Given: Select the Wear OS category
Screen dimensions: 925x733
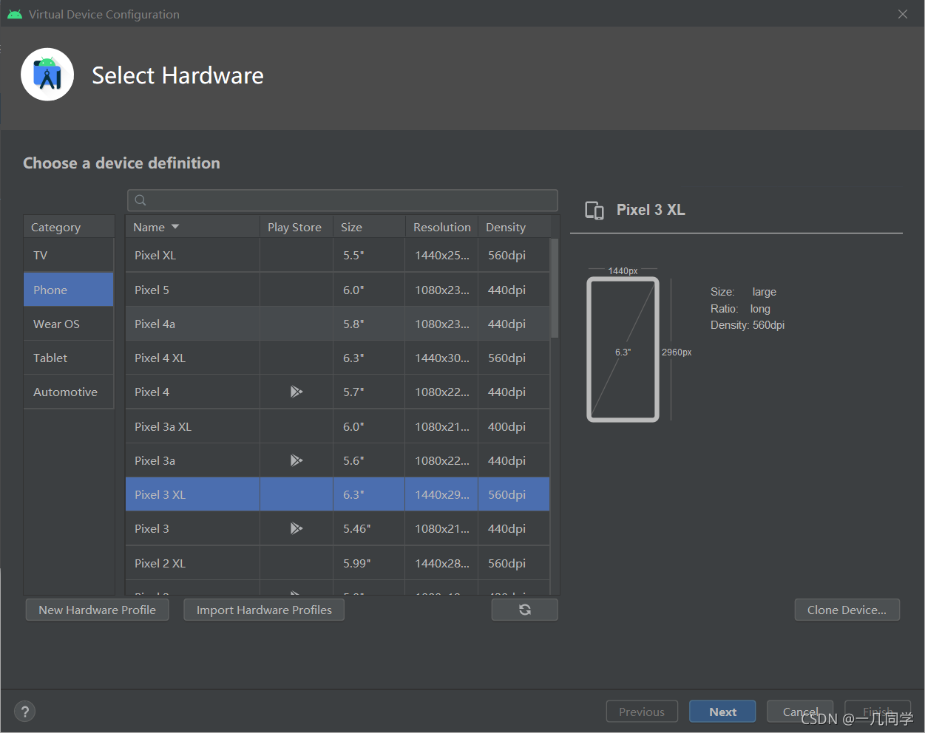Looking at the screenshot, I should pyautogui.click(x=69, y=324).
